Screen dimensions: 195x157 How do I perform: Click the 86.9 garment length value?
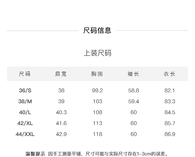[x=170, y=134]
